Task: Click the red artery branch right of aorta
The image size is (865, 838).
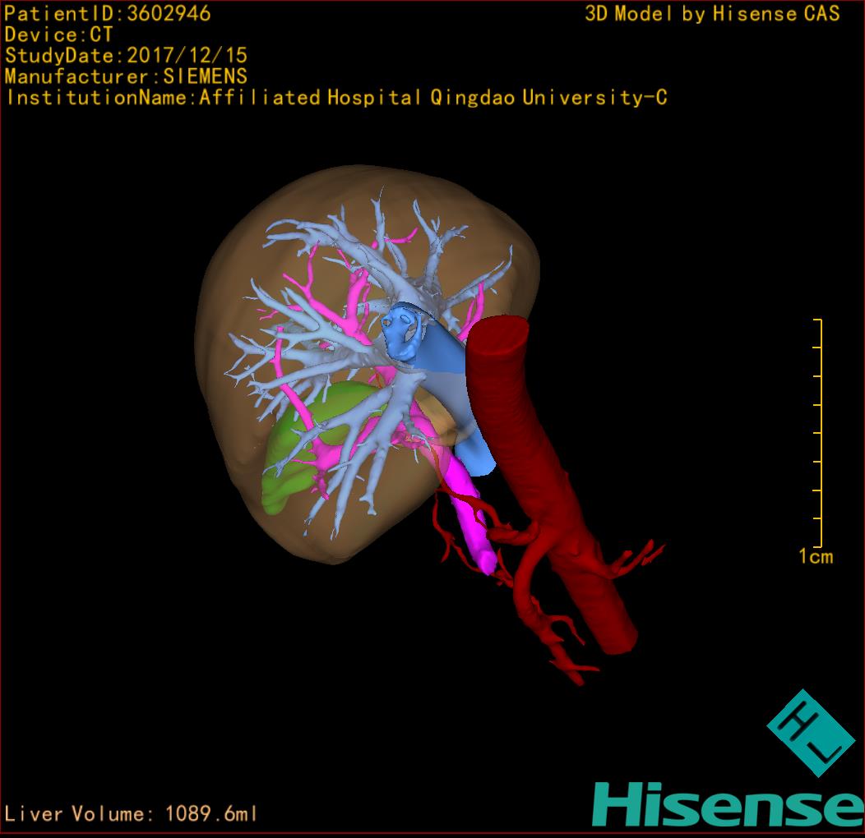Action: coord(633,559)
